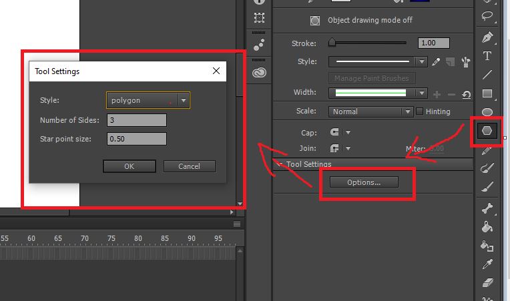The height and width of the screenshot is (301, 510).
Task: Click the add width profile plus icon
Action: pyautogui.click(x=437, y=95)
